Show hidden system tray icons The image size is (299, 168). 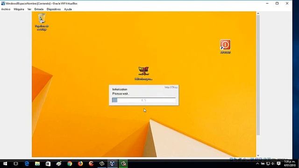(257, 164)
